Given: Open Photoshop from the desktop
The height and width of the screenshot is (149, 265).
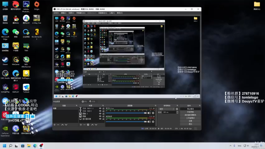Looking at the screenshot, I should click(26, 7).
